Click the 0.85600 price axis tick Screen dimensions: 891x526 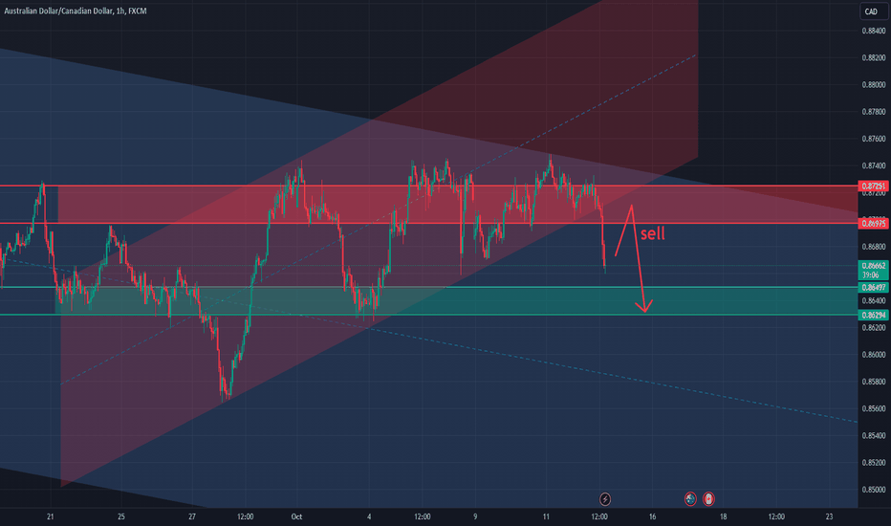(x=874, y=408)
